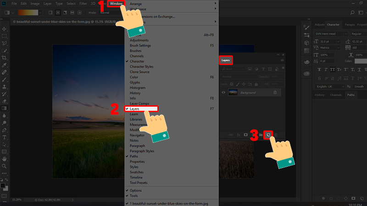
Task: Choose Swatches in Window menu
Action: [x=137, y=172]
